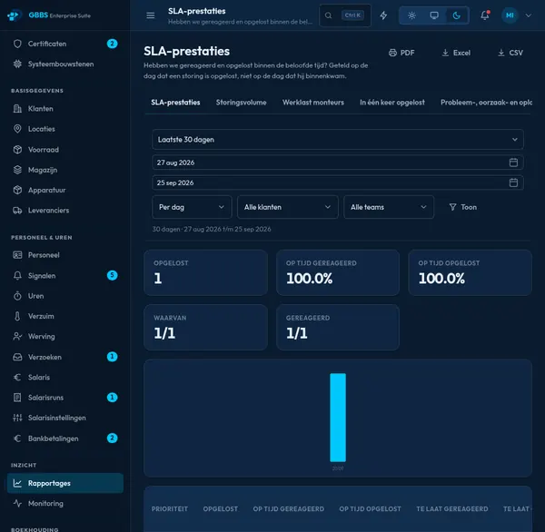Click the GBBS logo
The width and height of the screenshot is (545, 532).
(14, 15)
